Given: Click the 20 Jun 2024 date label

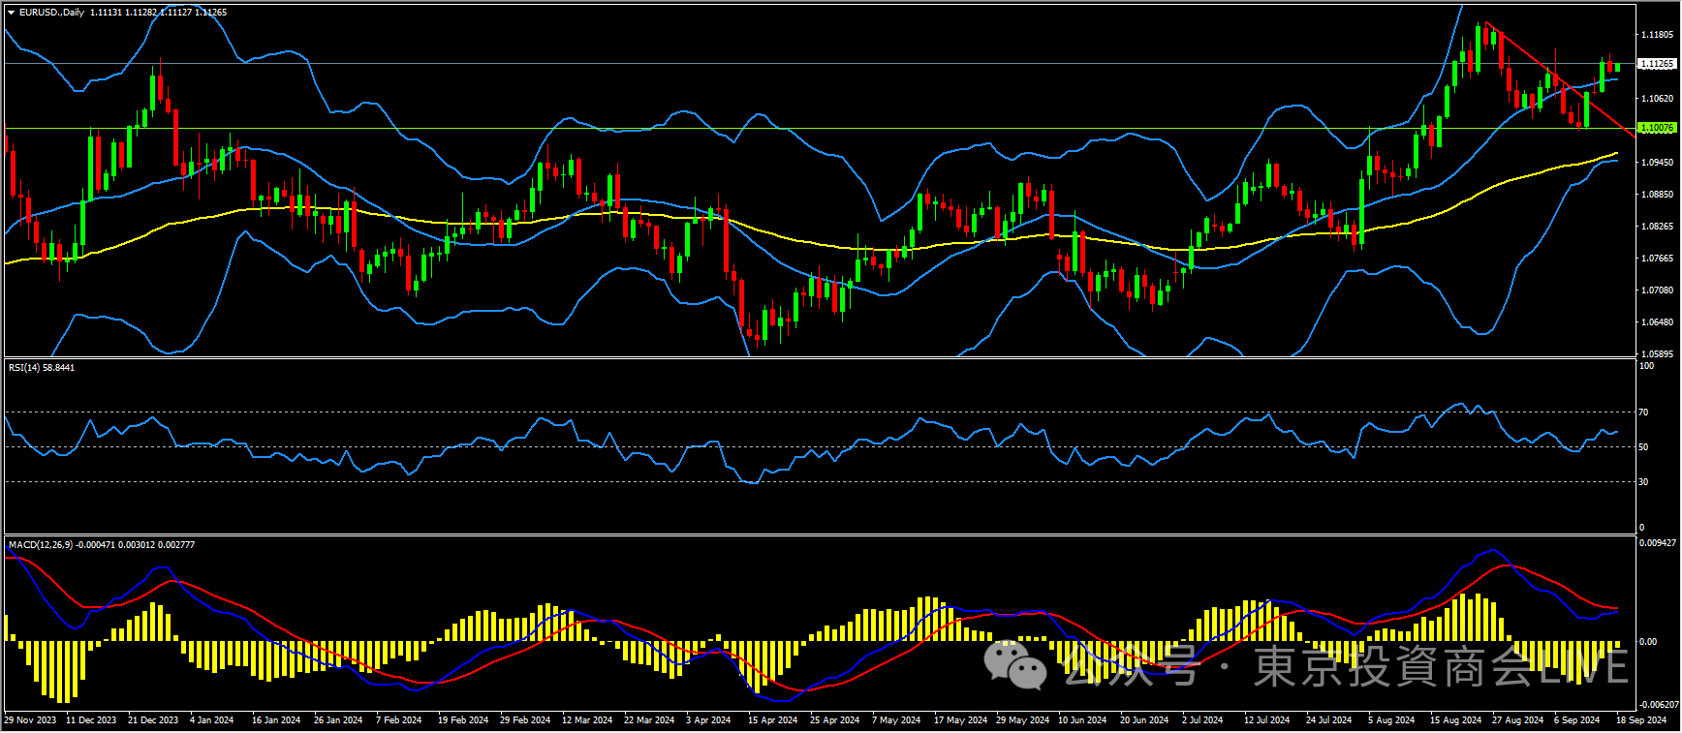Looking at the screenshot, I should (x=1144, y=720).
